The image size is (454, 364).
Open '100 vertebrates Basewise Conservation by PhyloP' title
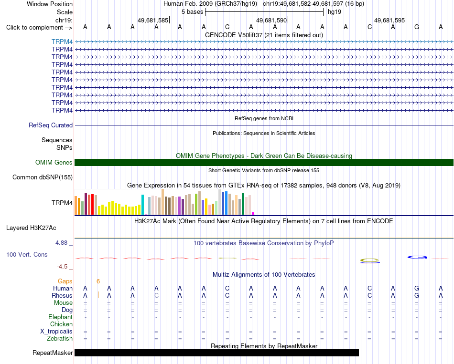(x=264, y=243)
